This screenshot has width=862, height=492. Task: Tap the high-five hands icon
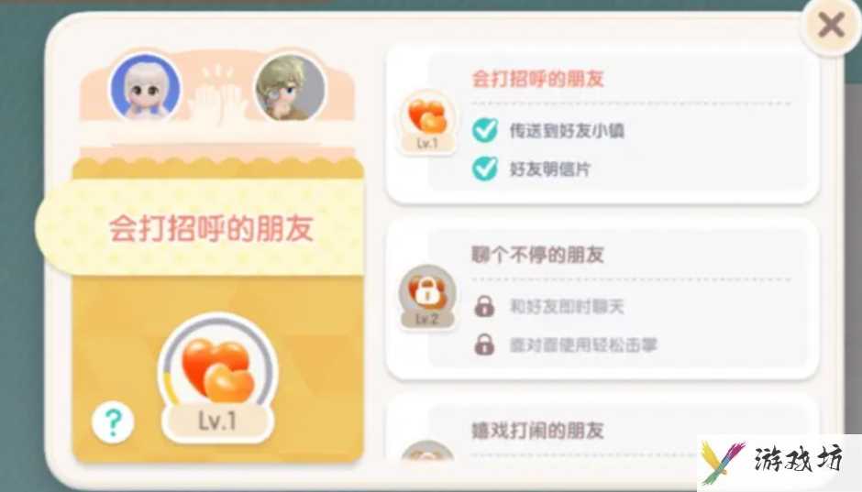pyautogui.click(x=218, y=96)
